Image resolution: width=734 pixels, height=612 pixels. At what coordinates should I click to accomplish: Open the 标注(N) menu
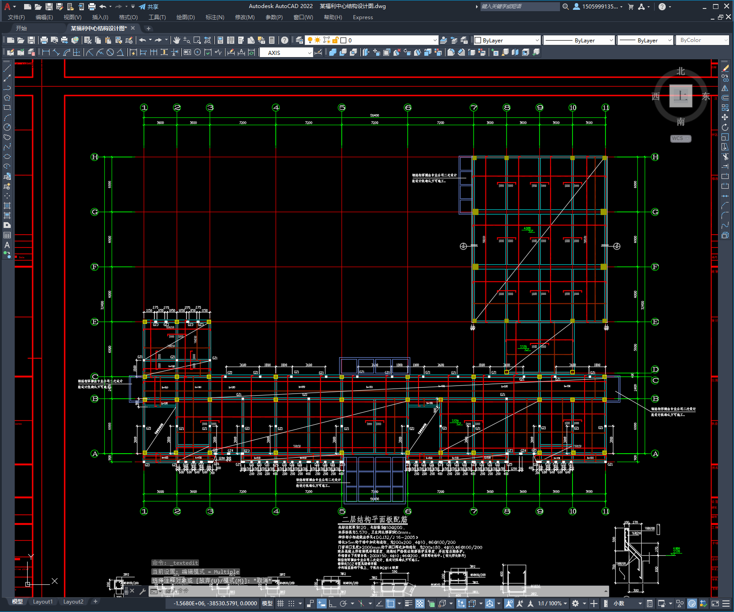(215, 17)
